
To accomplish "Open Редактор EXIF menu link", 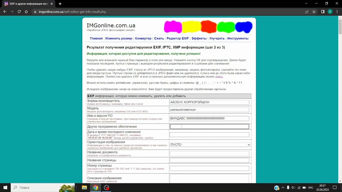I will (178, 38).
